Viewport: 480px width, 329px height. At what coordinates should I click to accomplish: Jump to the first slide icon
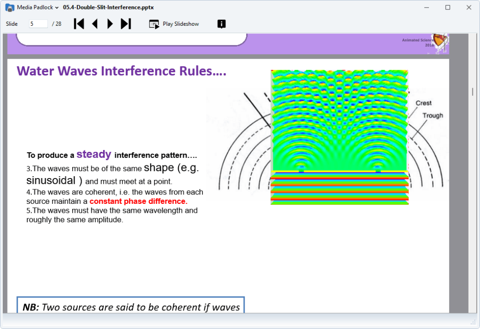pos(79,23)
